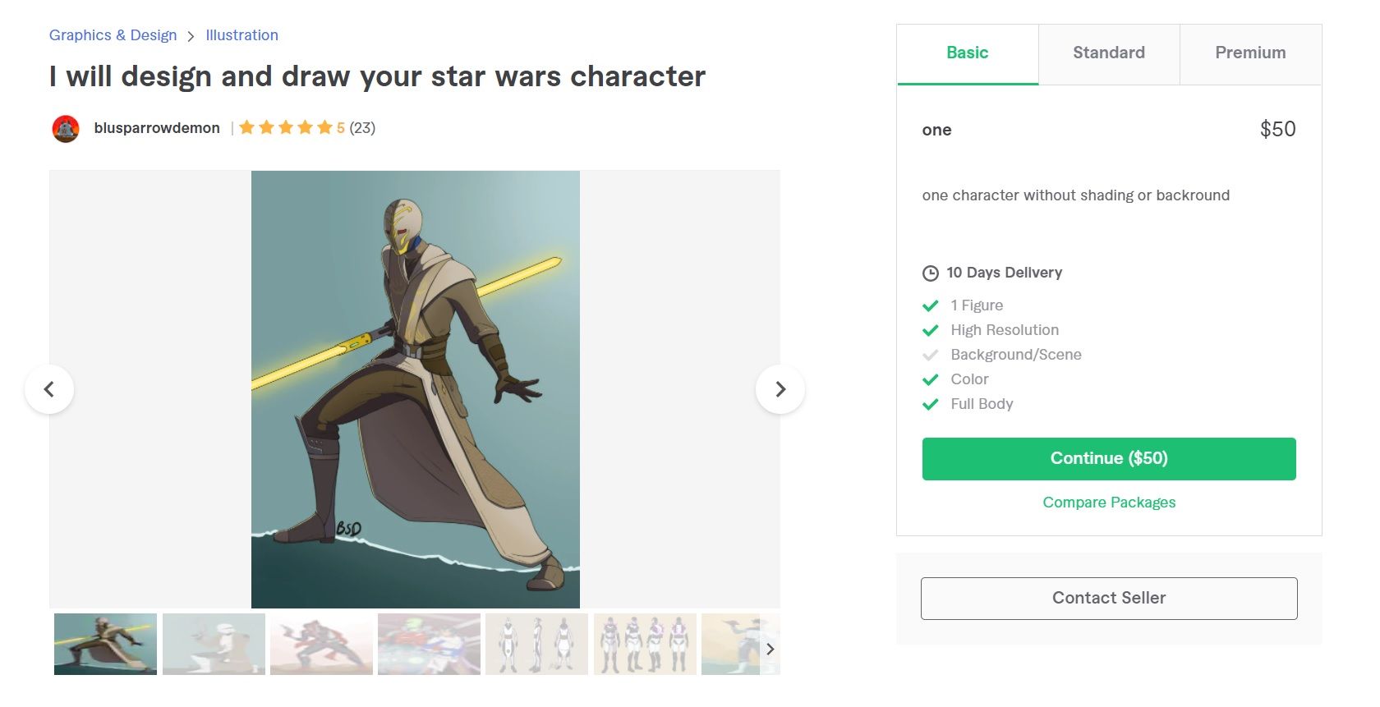
Task: Advance to next gallery image with right arrow
Action: point(780,389)
